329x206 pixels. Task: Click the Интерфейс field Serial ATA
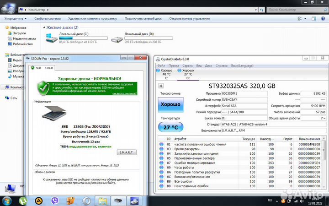(244, 106)
